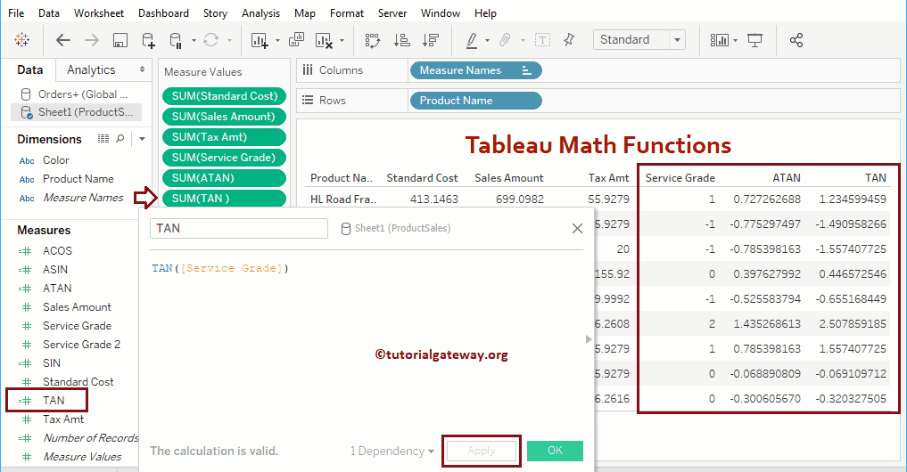Screen dimensions: 907x472
Task: Select the ASIN measure field
Action: 55,269
